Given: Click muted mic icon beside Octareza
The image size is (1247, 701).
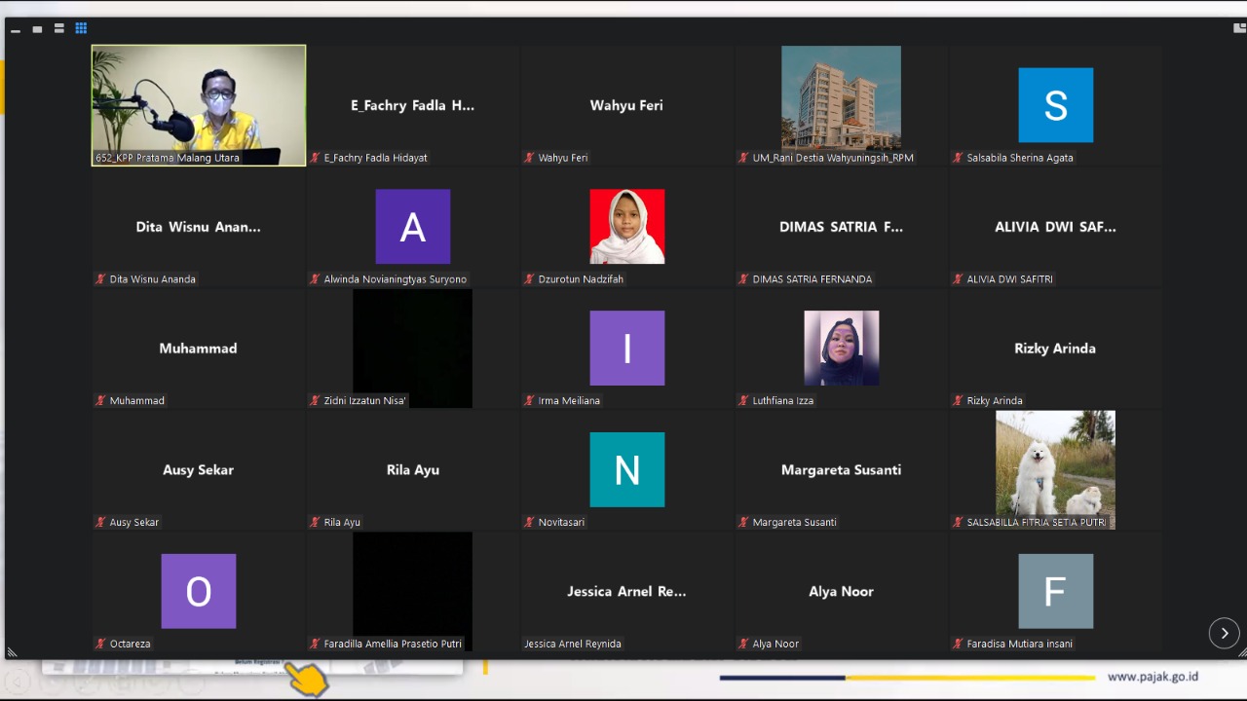Looking at the screenshot, I should [100, 644].
